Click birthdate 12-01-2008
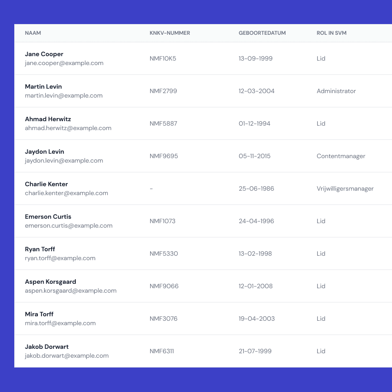Viewport: 392px width, 392px height. coord(256,286)
